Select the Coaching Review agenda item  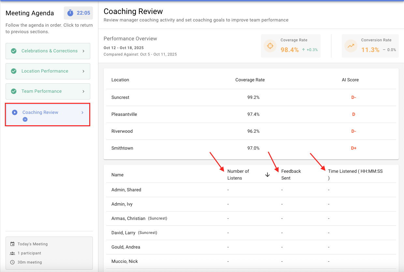(x=48, y=115)
